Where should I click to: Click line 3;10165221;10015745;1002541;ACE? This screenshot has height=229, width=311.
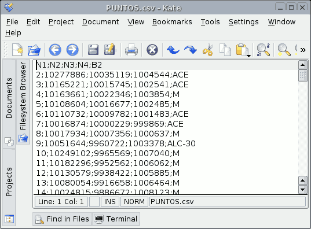coord(112,84)
